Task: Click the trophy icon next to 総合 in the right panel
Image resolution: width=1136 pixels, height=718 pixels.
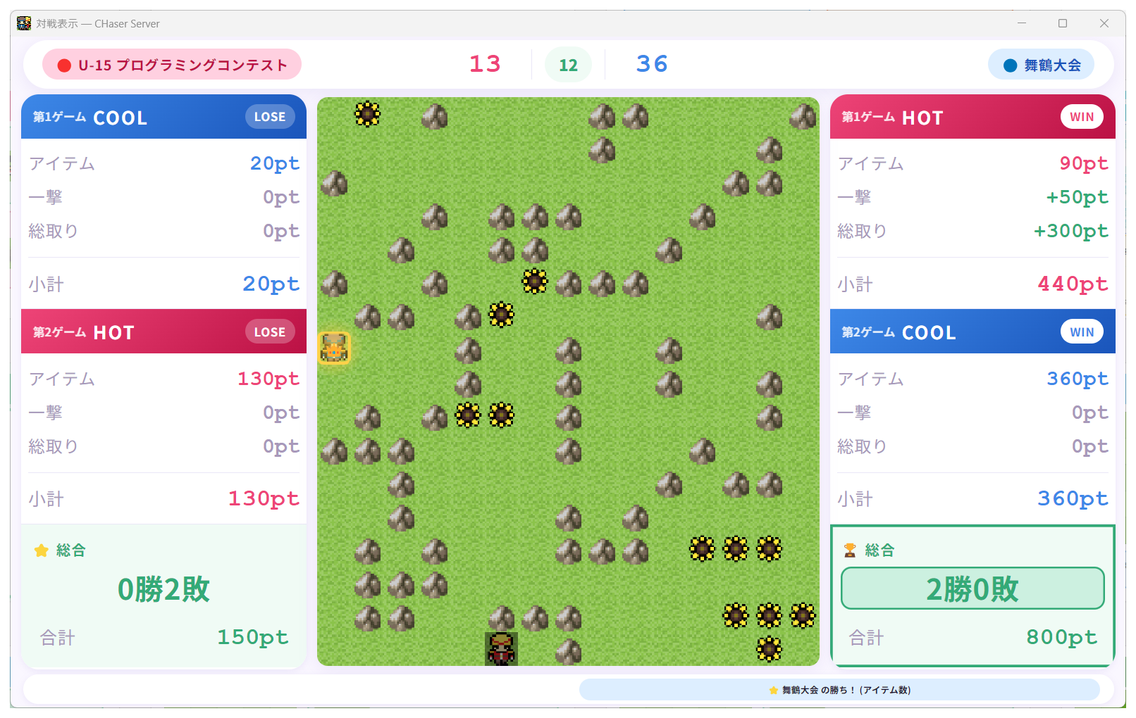Action: pos(850,550)
